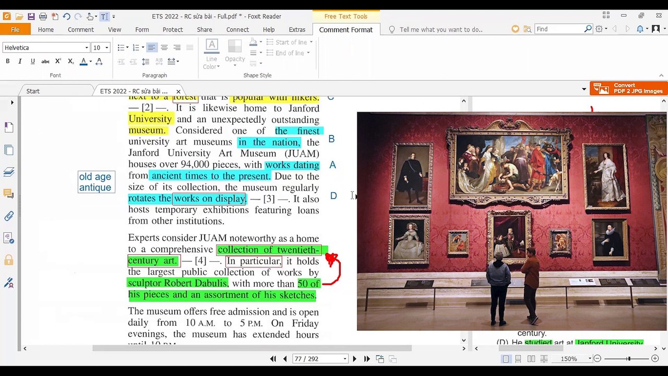Open the Line Color dropdown
Viewport: 668px width, 376px height.
[211, 54]
